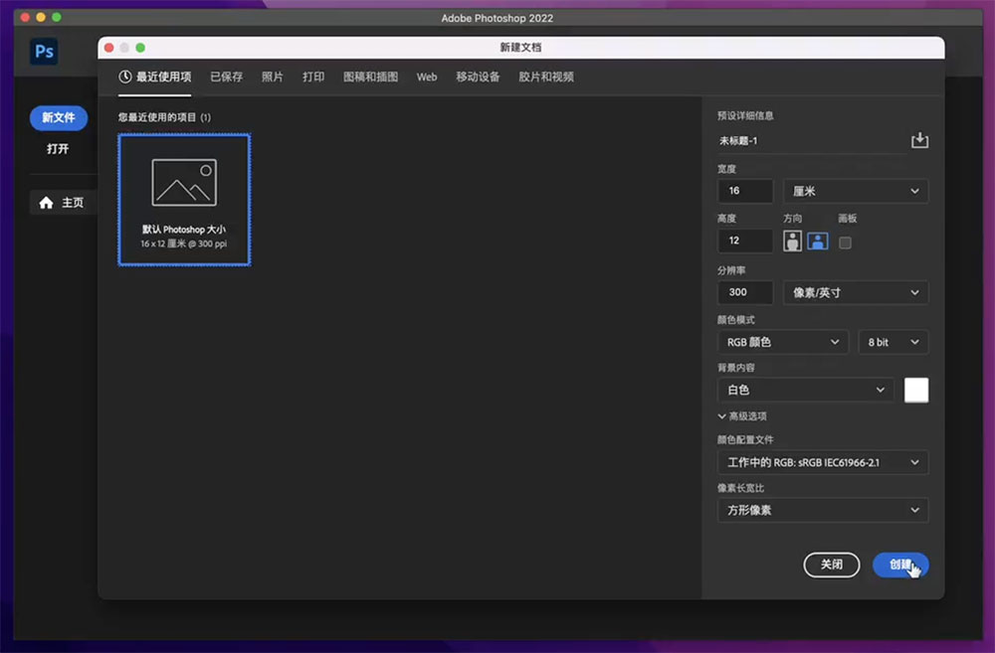Image resolution: width=995 pixels, height=653 pixels.
Task: Click the 新文件 button in home screen
Action: 59,118
